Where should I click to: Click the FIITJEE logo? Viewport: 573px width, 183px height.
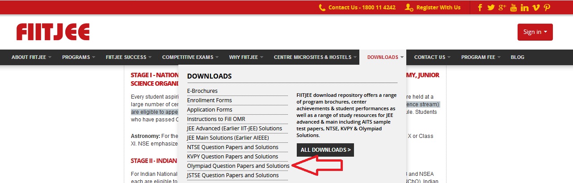click(x=53, y=32)
